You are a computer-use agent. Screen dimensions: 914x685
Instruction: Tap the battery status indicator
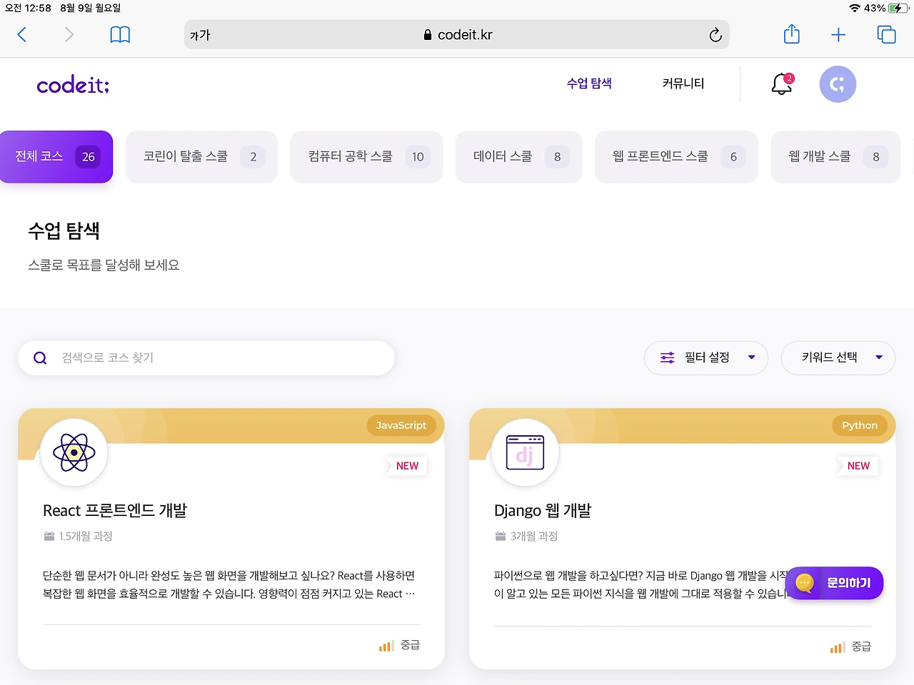899,8
